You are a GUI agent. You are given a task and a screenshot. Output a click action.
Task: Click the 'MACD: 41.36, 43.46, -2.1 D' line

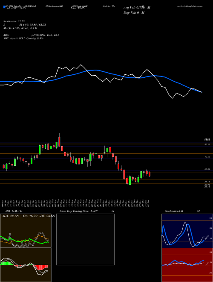20,28
